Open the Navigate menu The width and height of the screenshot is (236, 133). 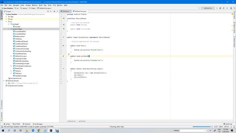tap(16, 5)
